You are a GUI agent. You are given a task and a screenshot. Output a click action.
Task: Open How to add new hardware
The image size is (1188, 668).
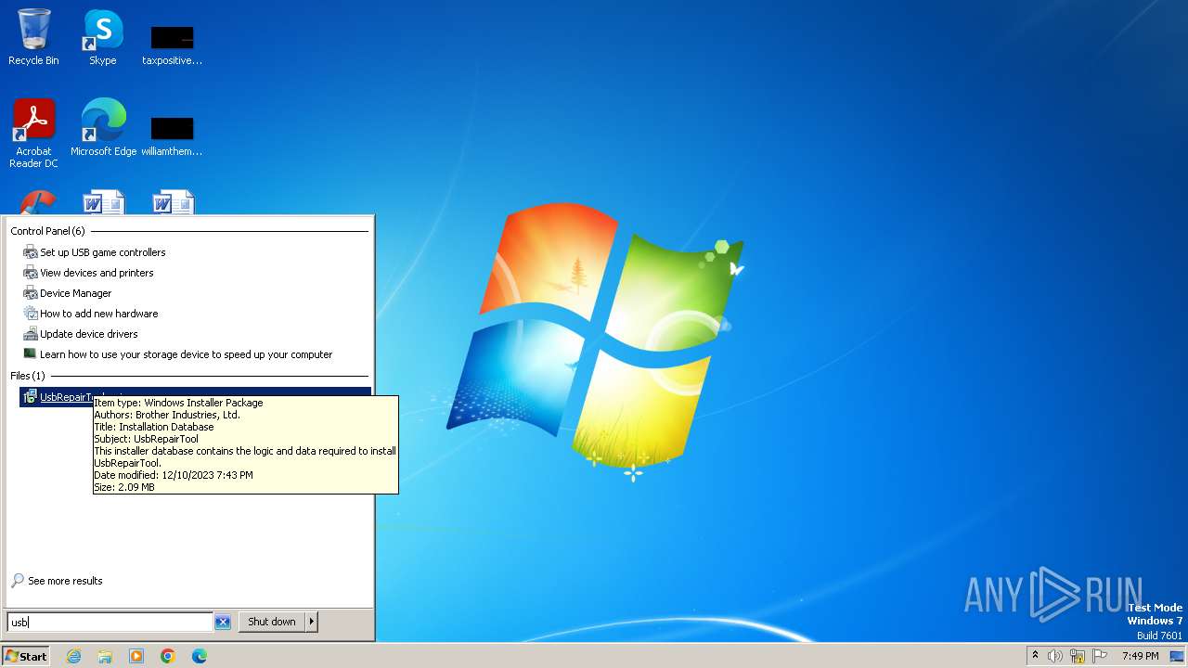pos(98,314)
